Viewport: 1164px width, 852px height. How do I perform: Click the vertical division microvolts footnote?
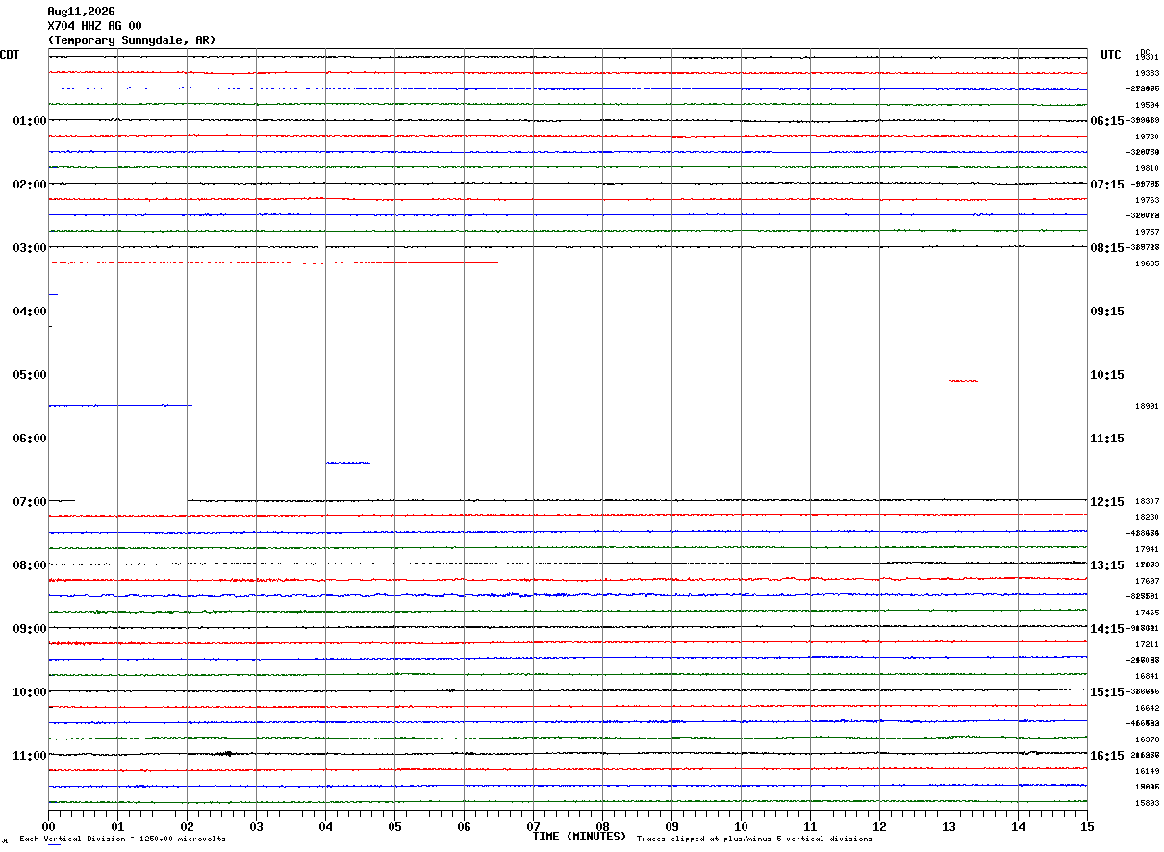click(122, 839)
